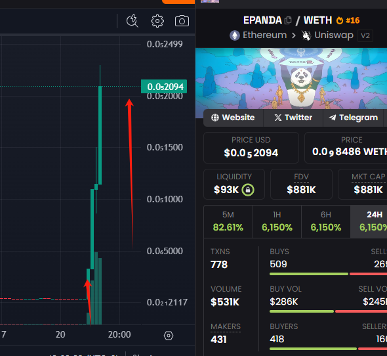The image size is (387, 356).
Task: Click the PRICE USD $0.0₅2094 box
Action: [251, 148]
